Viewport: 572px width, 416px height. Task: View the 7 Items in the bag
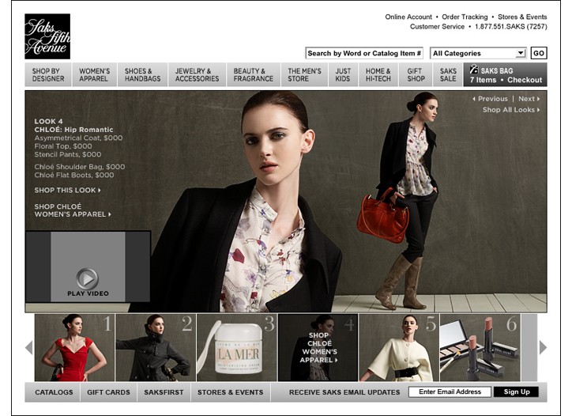(483, 80)
